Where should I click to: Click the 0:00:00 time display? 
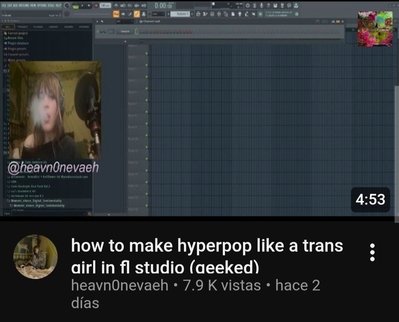(x=163, y=6)
